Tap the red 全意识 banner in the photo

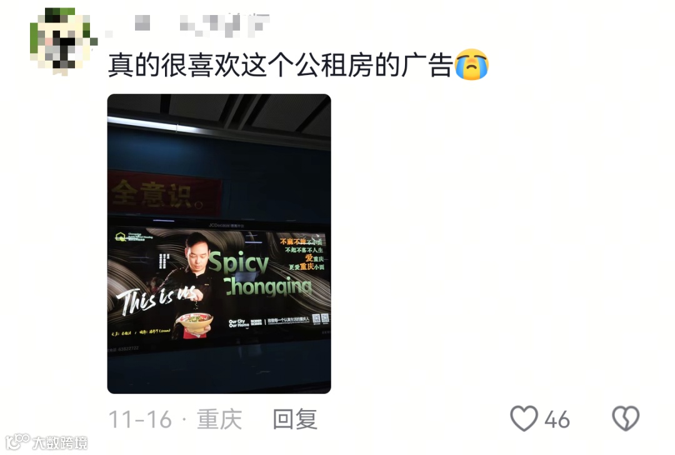(x=165, y=193)
